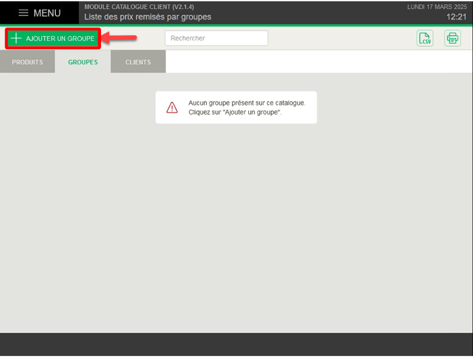Export the list as CSV file
The width and height of the screenshot is (473, 357).
coord(425,38)
